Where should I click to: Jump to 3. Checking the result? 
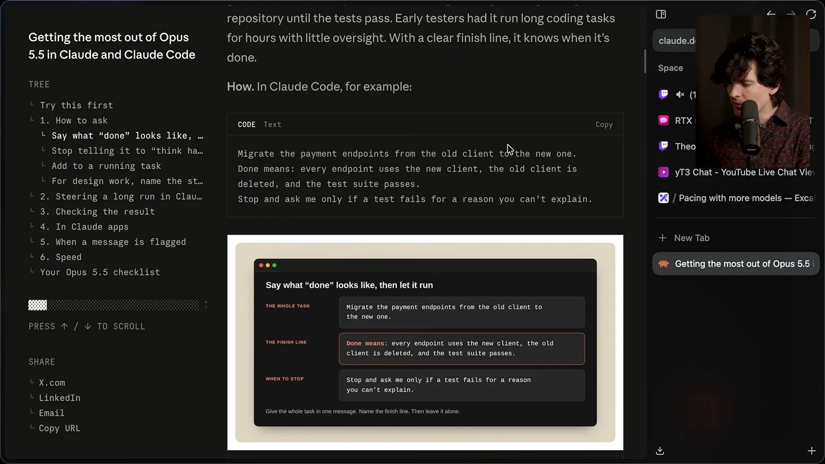pos(97,212)
